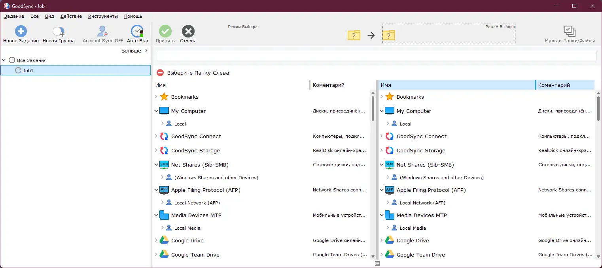Select (Windows Shares and other Devices) in left pane
This screenshot has width=602, height=268.
tap(216, 177)
